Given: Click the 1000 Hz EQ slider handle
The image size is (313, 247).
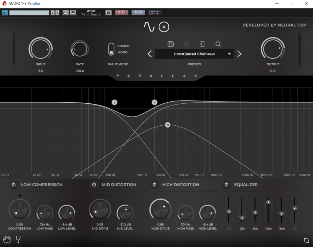Looking at the screenshot, I should 268,202.
